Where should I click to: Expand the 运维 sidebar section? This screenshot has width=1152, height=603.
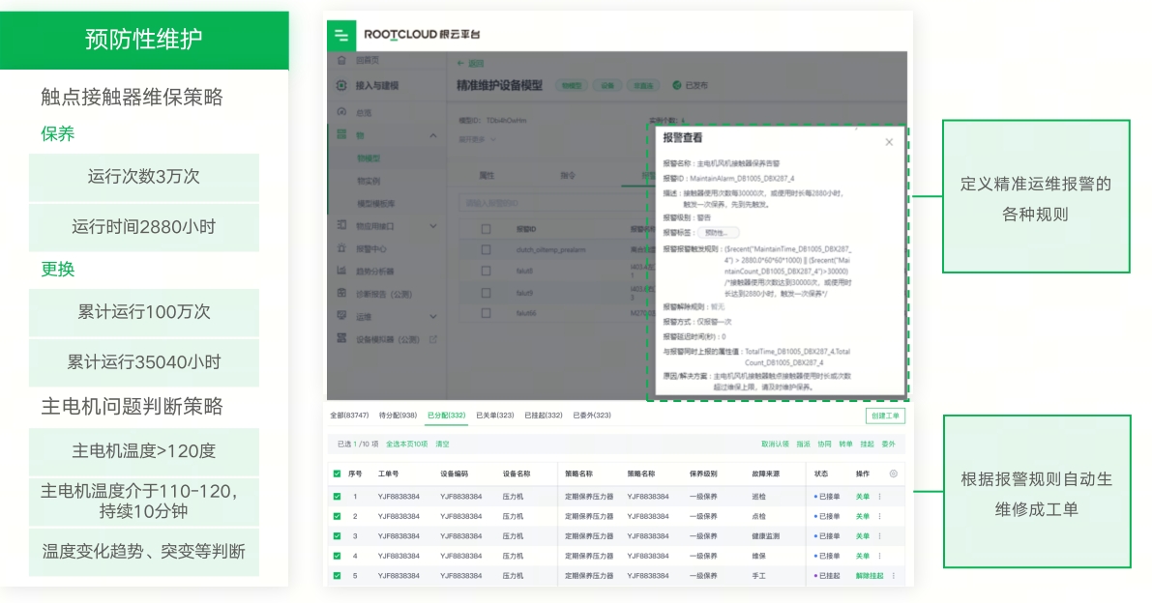click(432, 316)
